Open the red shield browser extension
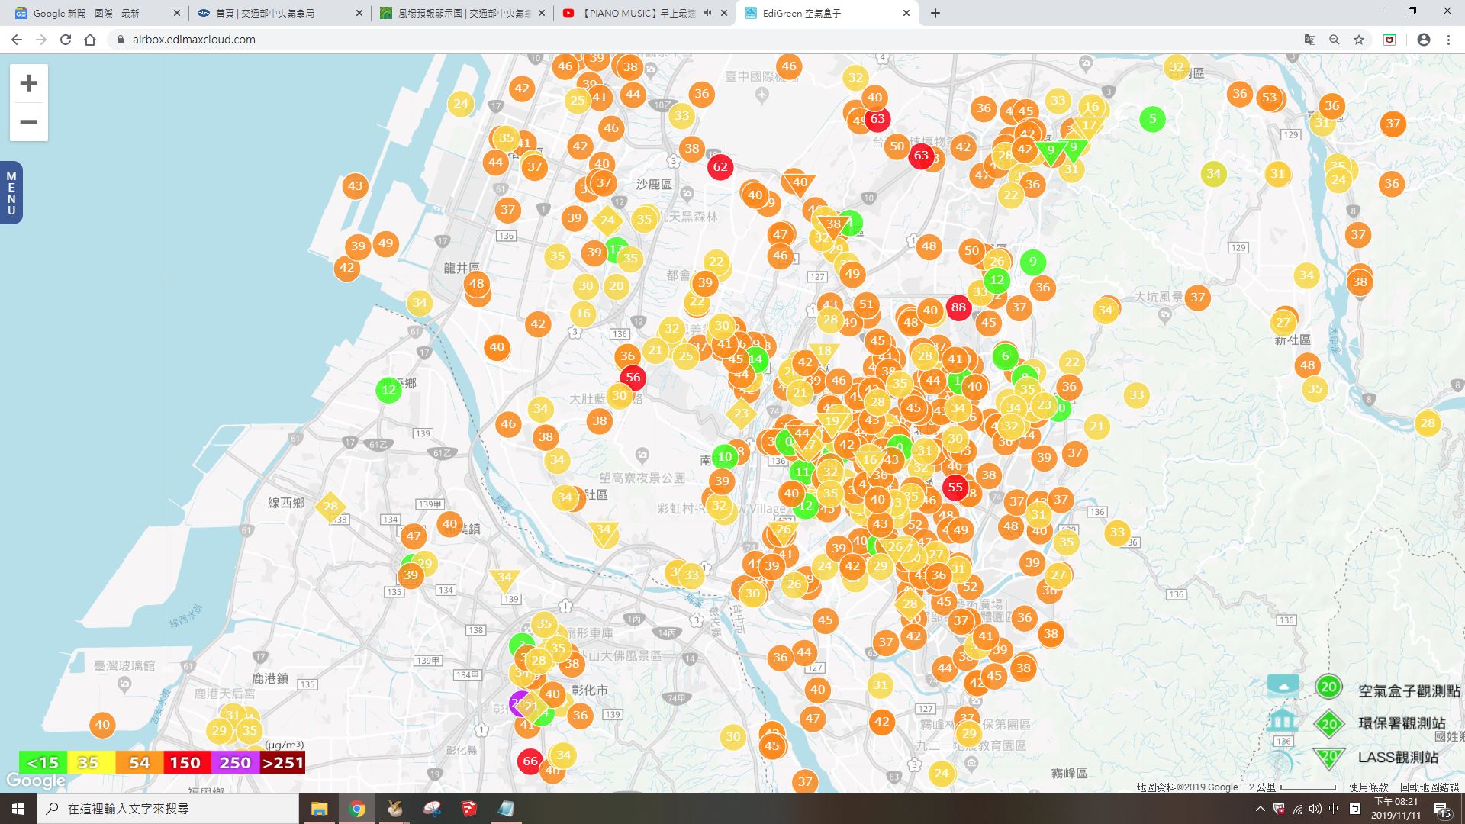 point(1389,40)
